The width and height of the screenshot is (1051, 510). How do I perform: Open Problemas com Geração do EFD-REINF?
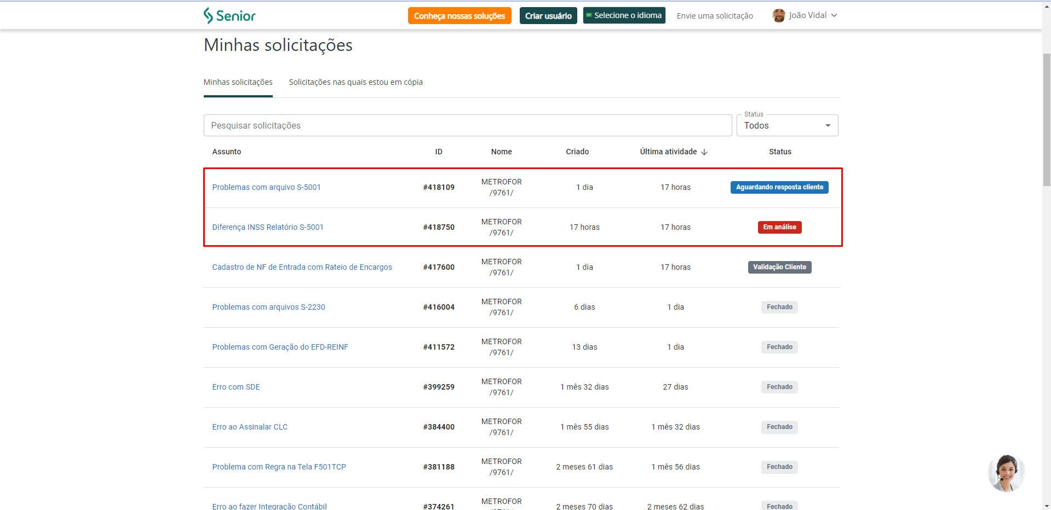coord(280,347)
